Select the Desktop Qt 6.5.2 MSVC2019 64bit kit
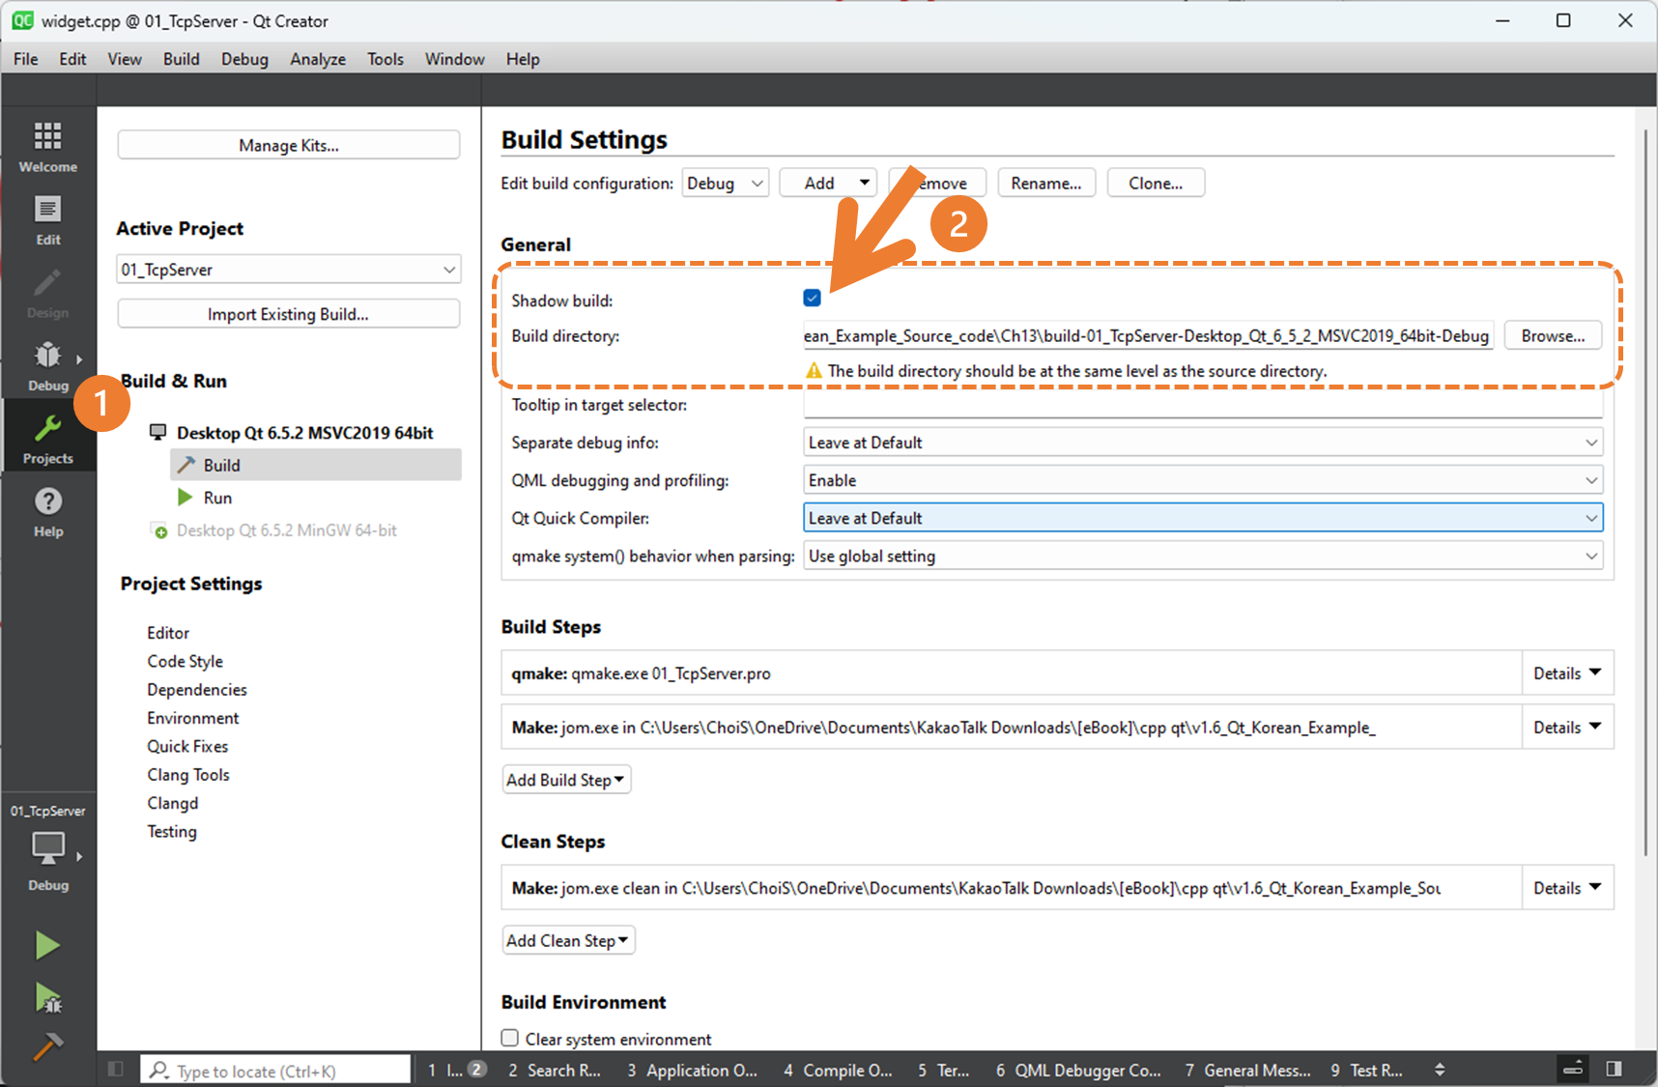1658x1087 pixels. [x=304, y=433]
